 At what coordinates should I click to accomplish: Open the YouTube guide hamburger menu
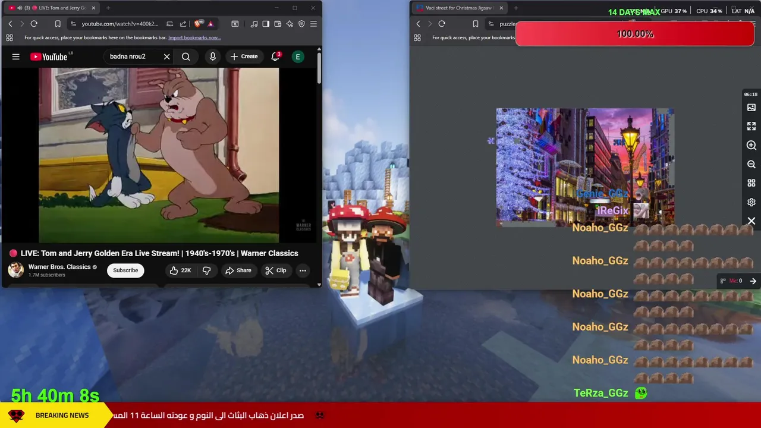pos(16,56)
